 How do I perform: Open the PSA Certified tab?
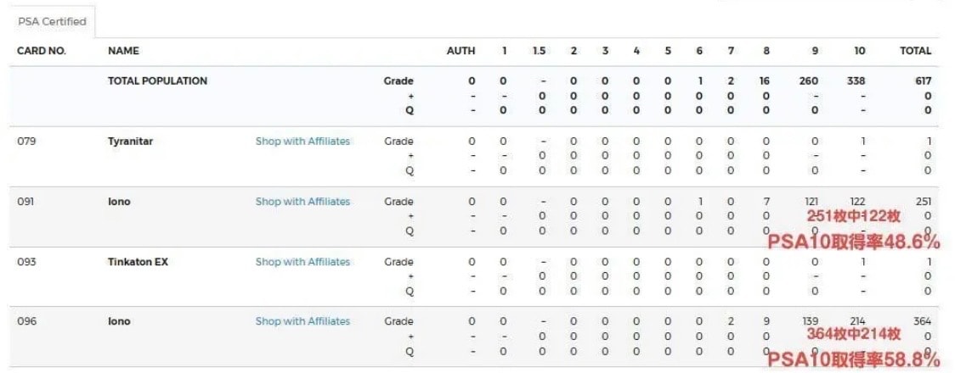52,22
